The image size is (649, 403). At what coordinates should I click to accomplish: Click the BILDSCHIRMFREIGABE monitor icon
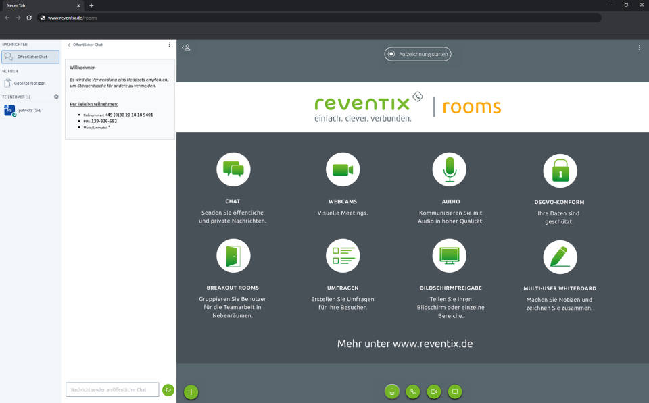(x=450, y=256)
